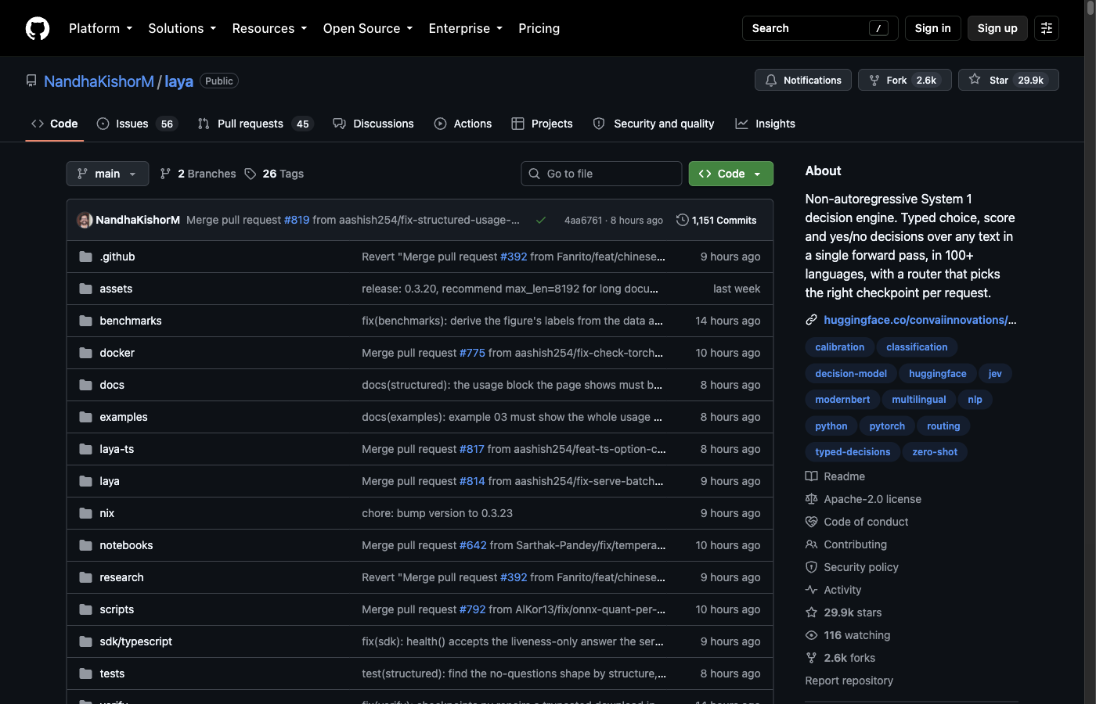Select the modernbert topic tag
This screenshot has height=704, width=1096.
click(x=842, y=400)
